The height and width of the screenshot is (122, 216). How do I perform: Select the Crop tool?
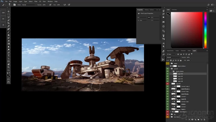(9, 23)
